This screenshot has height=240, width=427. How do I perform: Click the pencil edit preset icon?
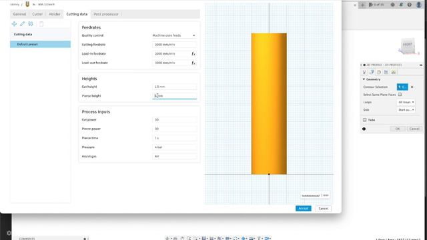pyautogui.click(x=22, y=24)
